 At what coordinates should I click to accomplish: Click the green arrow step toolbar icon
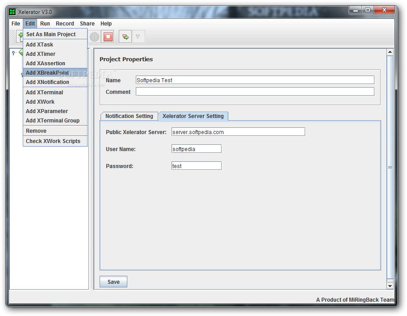coord(126,37)
